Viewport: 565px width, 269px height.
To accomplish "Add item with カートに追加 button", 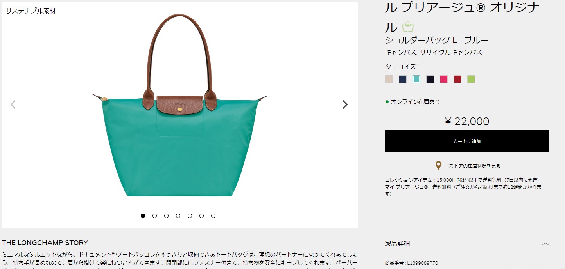I will (x=467, y=141).
